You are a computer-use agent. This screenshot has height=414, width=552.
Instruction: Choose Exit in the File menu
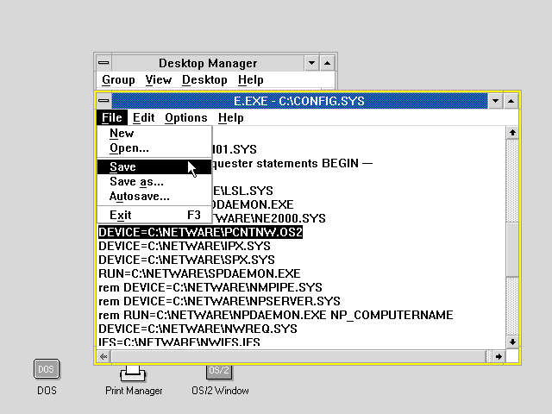click(x=154, y=215)
